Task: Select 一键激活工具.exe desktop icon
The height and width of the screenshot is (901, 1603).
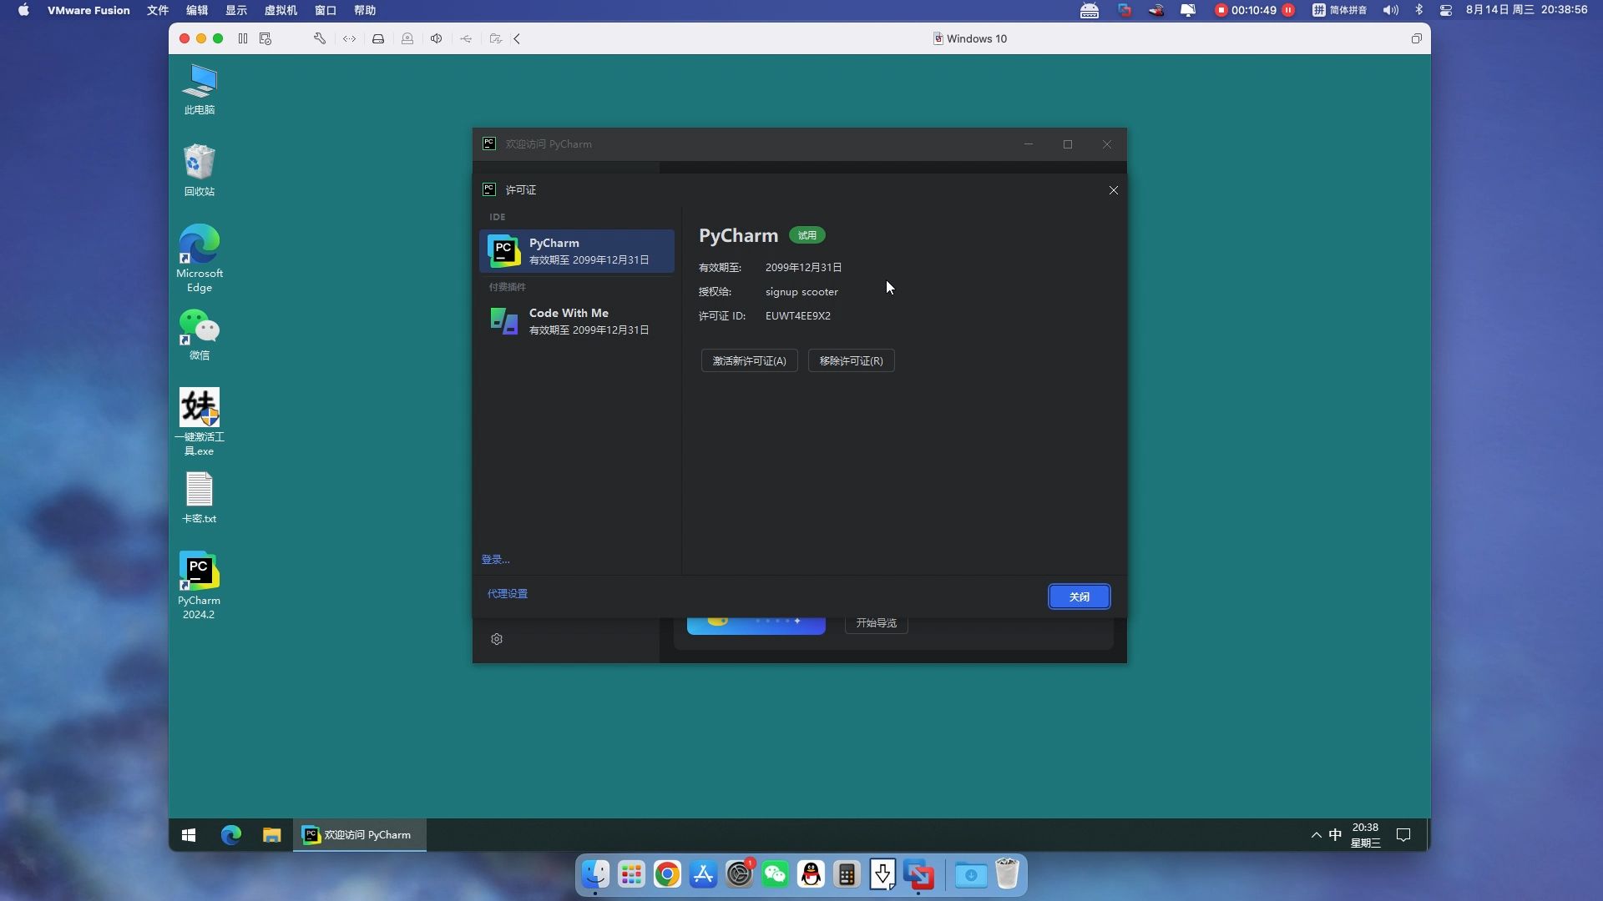Action: point(199,422)
